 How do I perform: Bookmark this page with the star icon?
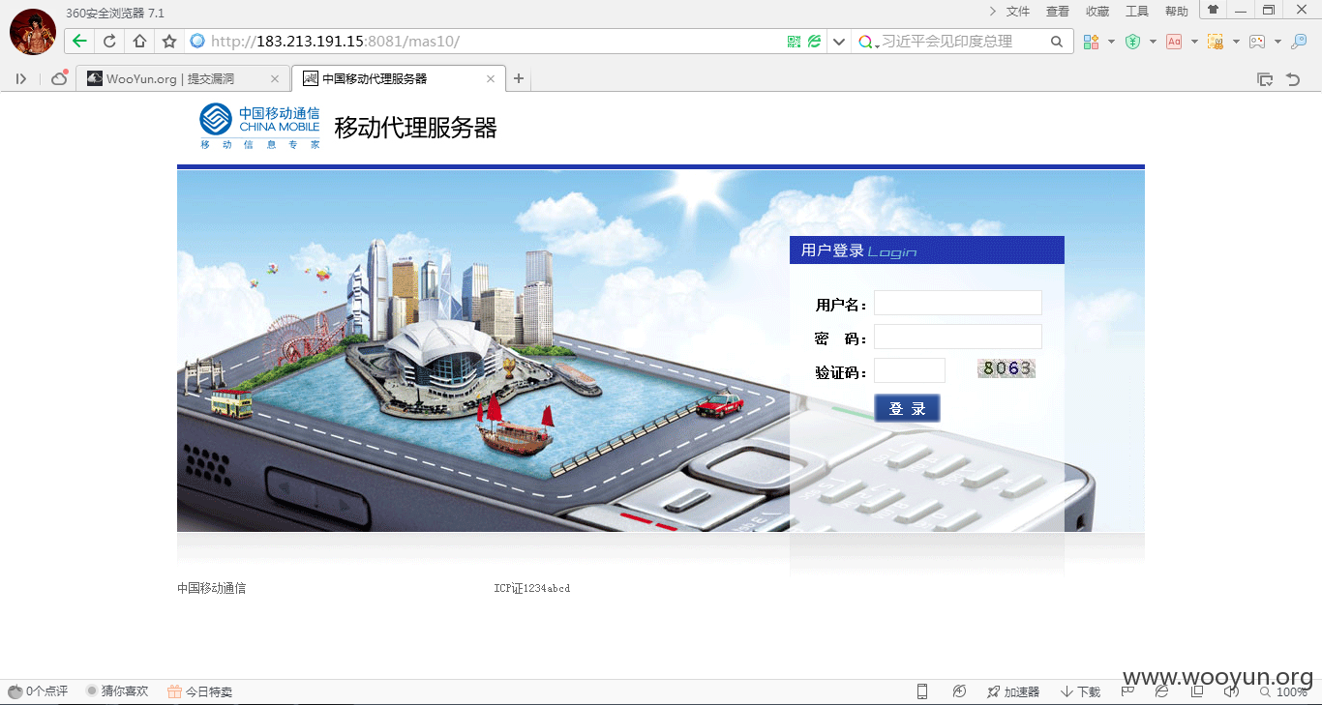point(169,41)
